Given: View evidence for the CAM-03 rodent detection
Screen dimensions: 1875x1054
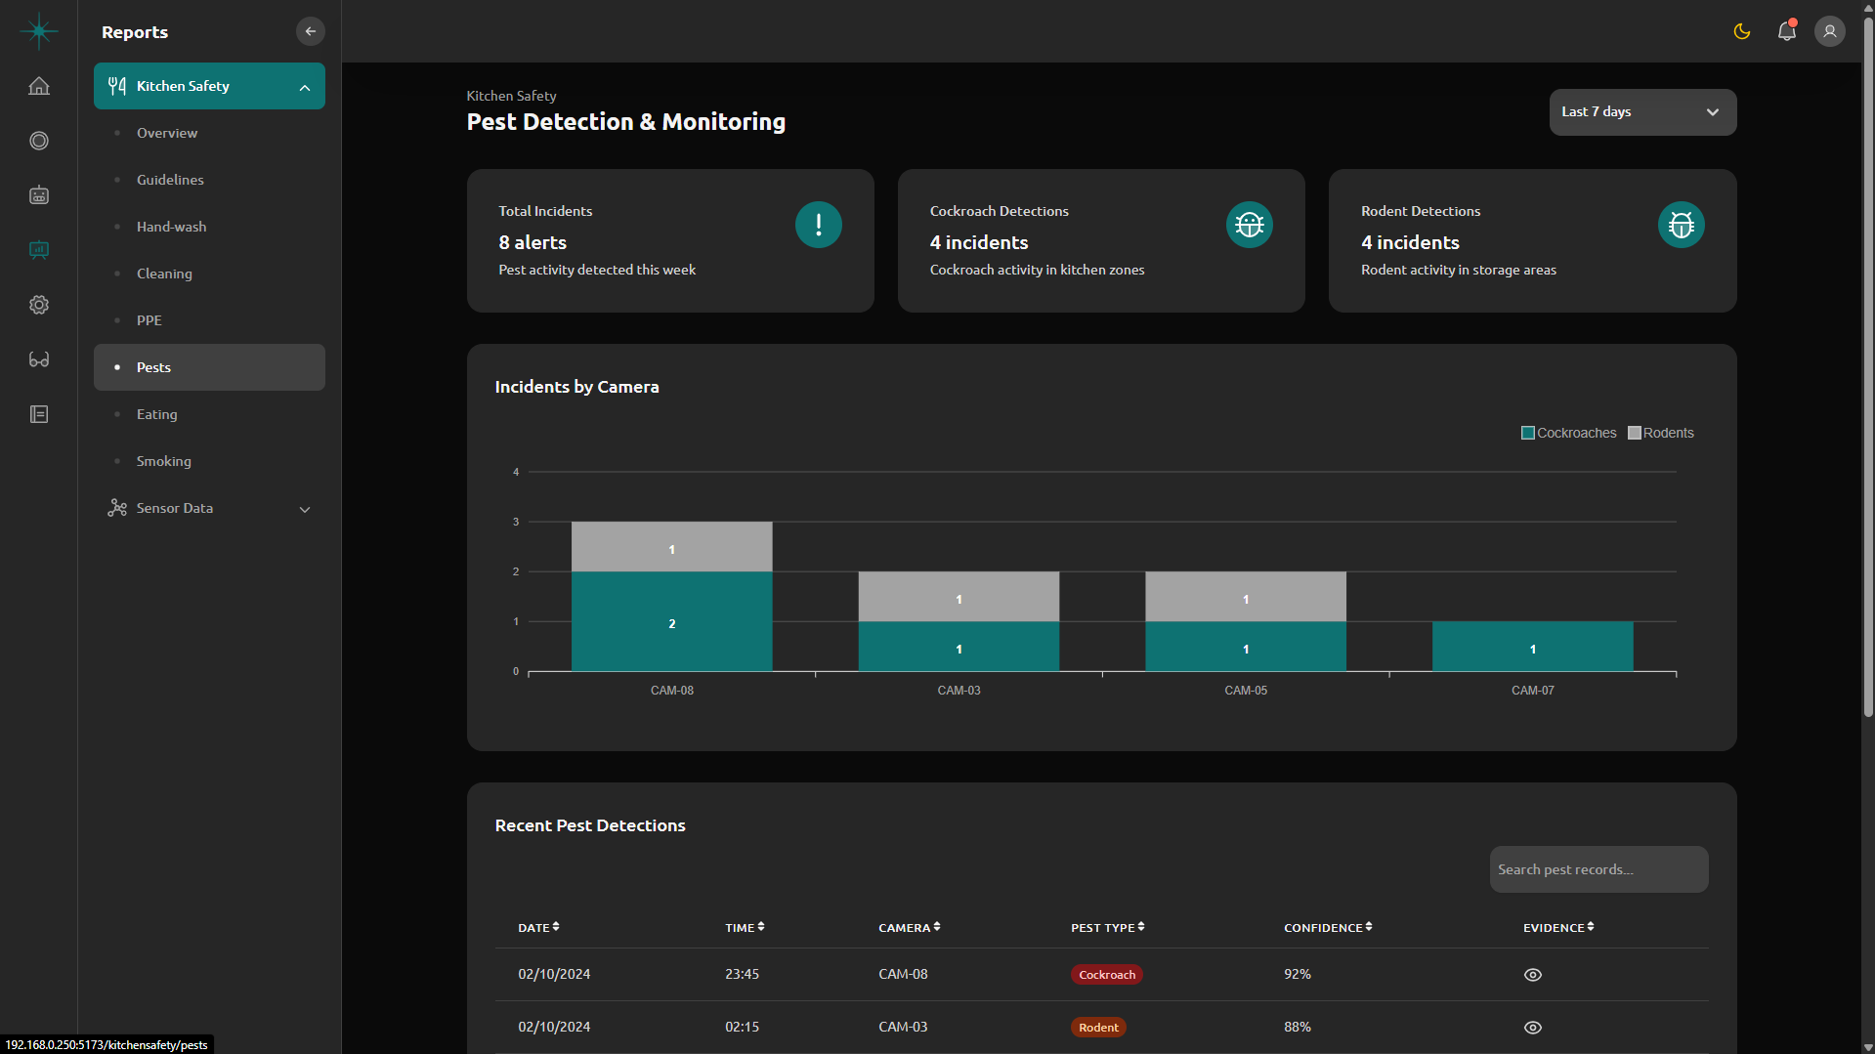Looking at the screenshot, I should [1533, 1028].
